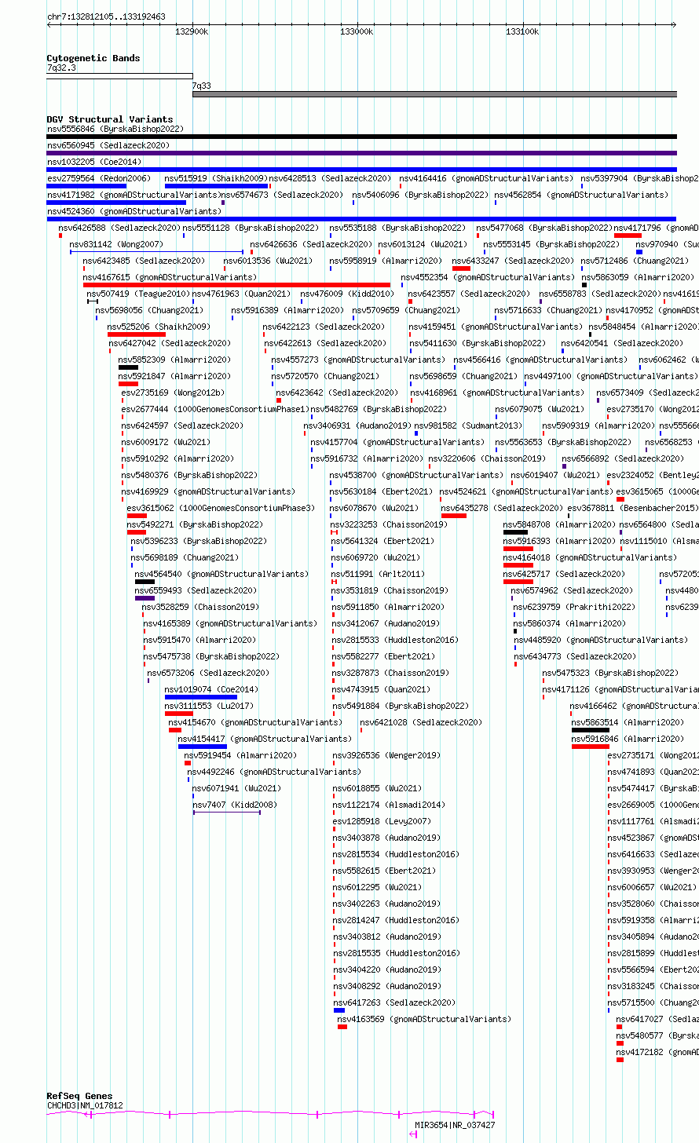Select esv2677444 (1000GenomesConsortiumPhase1) label

[x=215, y=409]
